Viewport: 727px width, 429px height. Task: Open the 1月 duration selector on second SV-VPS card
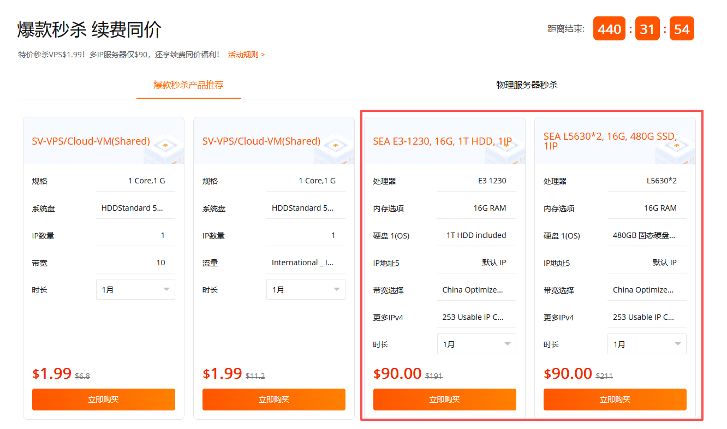click(x=306, y=289)
